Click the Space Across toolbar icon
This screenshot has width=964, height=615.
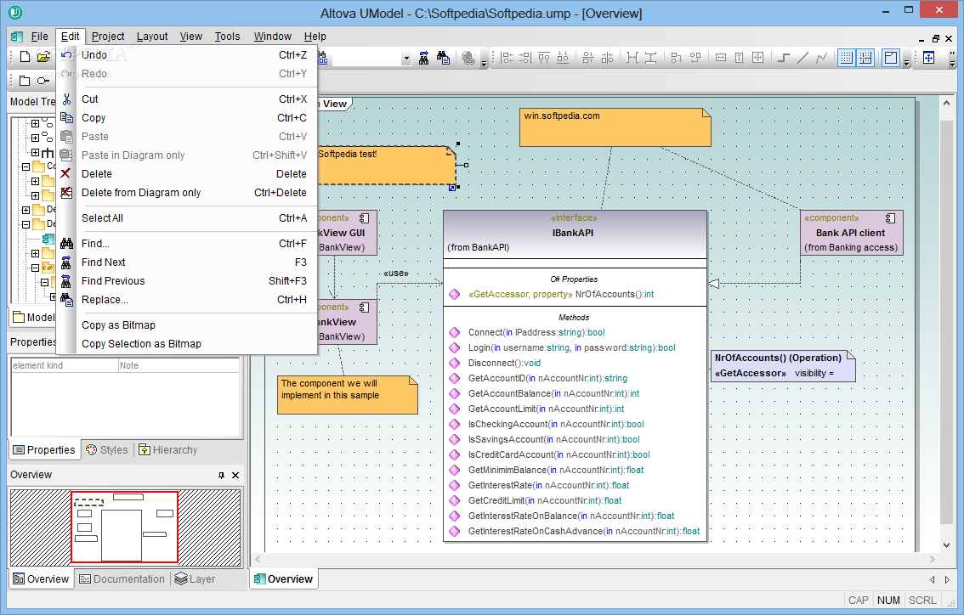(x=632, y=58)
